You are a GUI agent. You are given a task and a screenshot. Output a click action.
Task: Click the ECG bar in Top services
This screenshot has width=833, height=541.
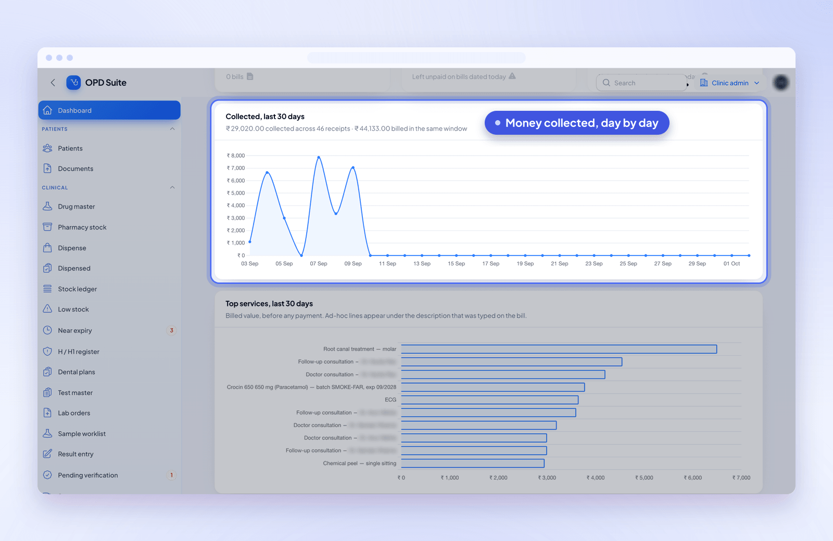point(489,400)
